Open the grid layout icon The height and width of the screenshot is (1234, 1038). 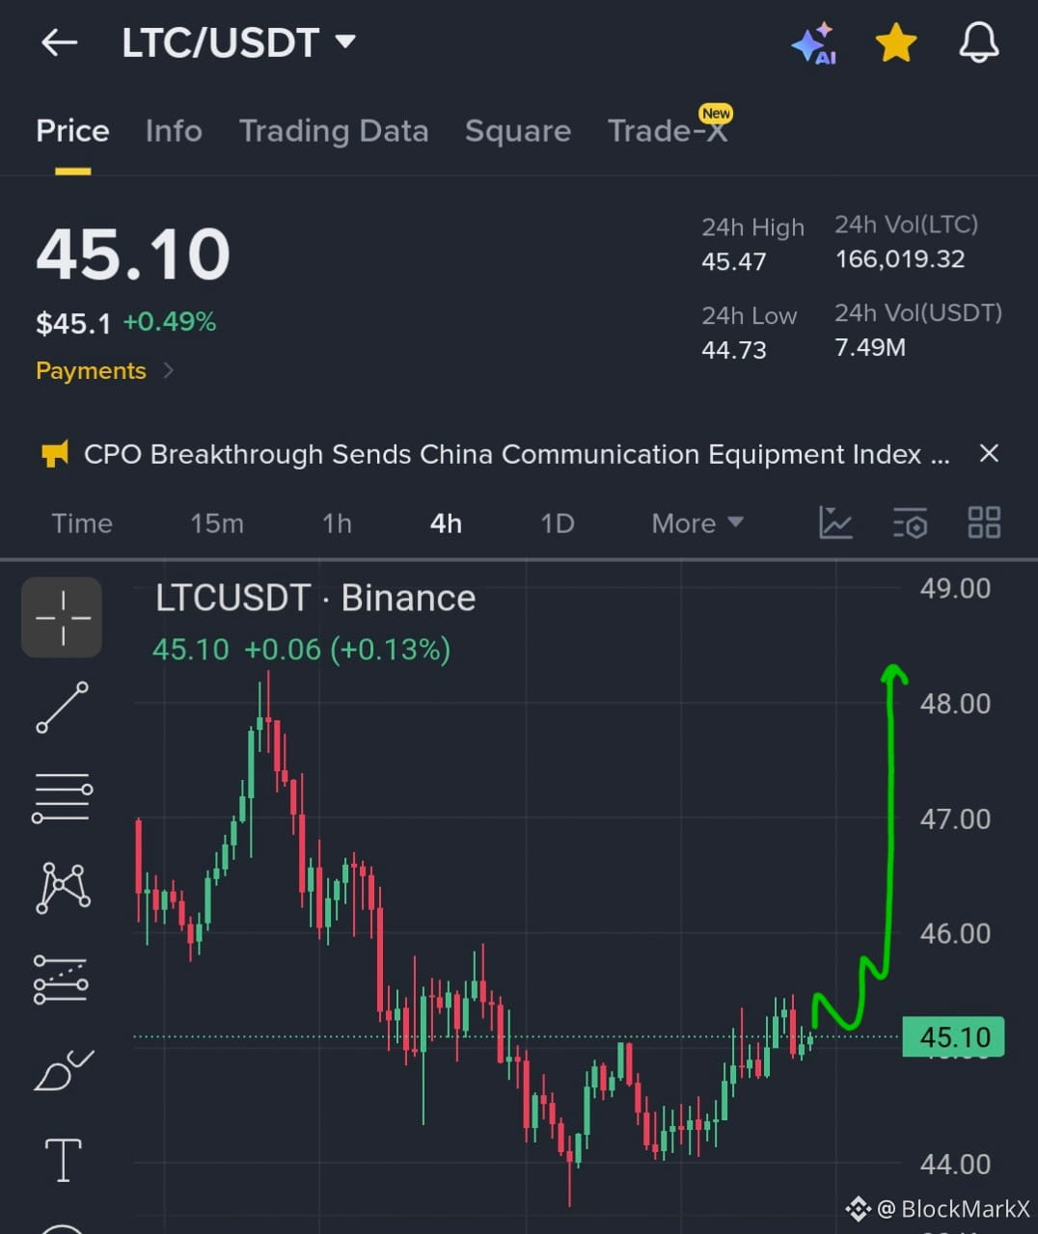[x=984, y=523]
